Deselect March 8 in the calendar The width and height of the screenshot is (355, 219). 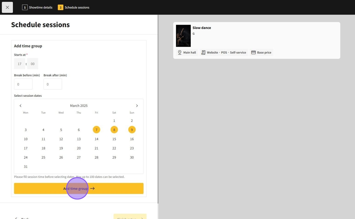pos(114,130)
